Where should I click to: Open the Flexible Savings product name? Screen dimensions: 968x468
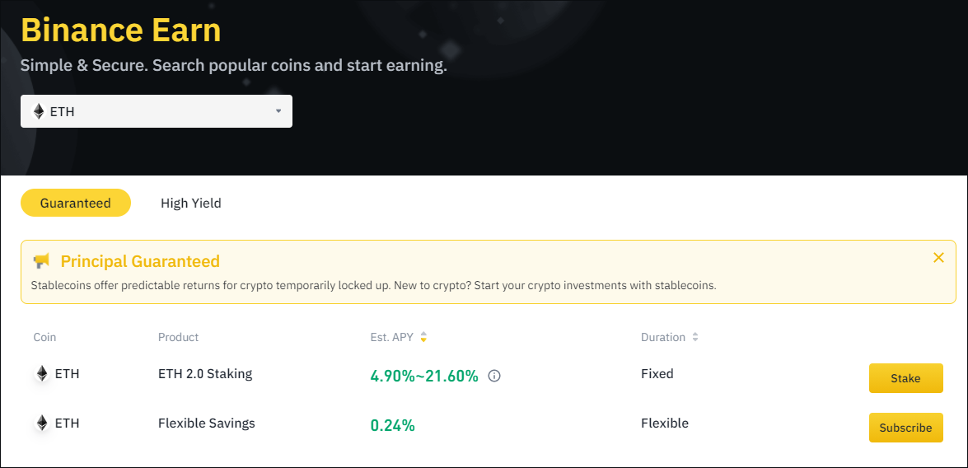pyautogui.click(x=206, y=423)
